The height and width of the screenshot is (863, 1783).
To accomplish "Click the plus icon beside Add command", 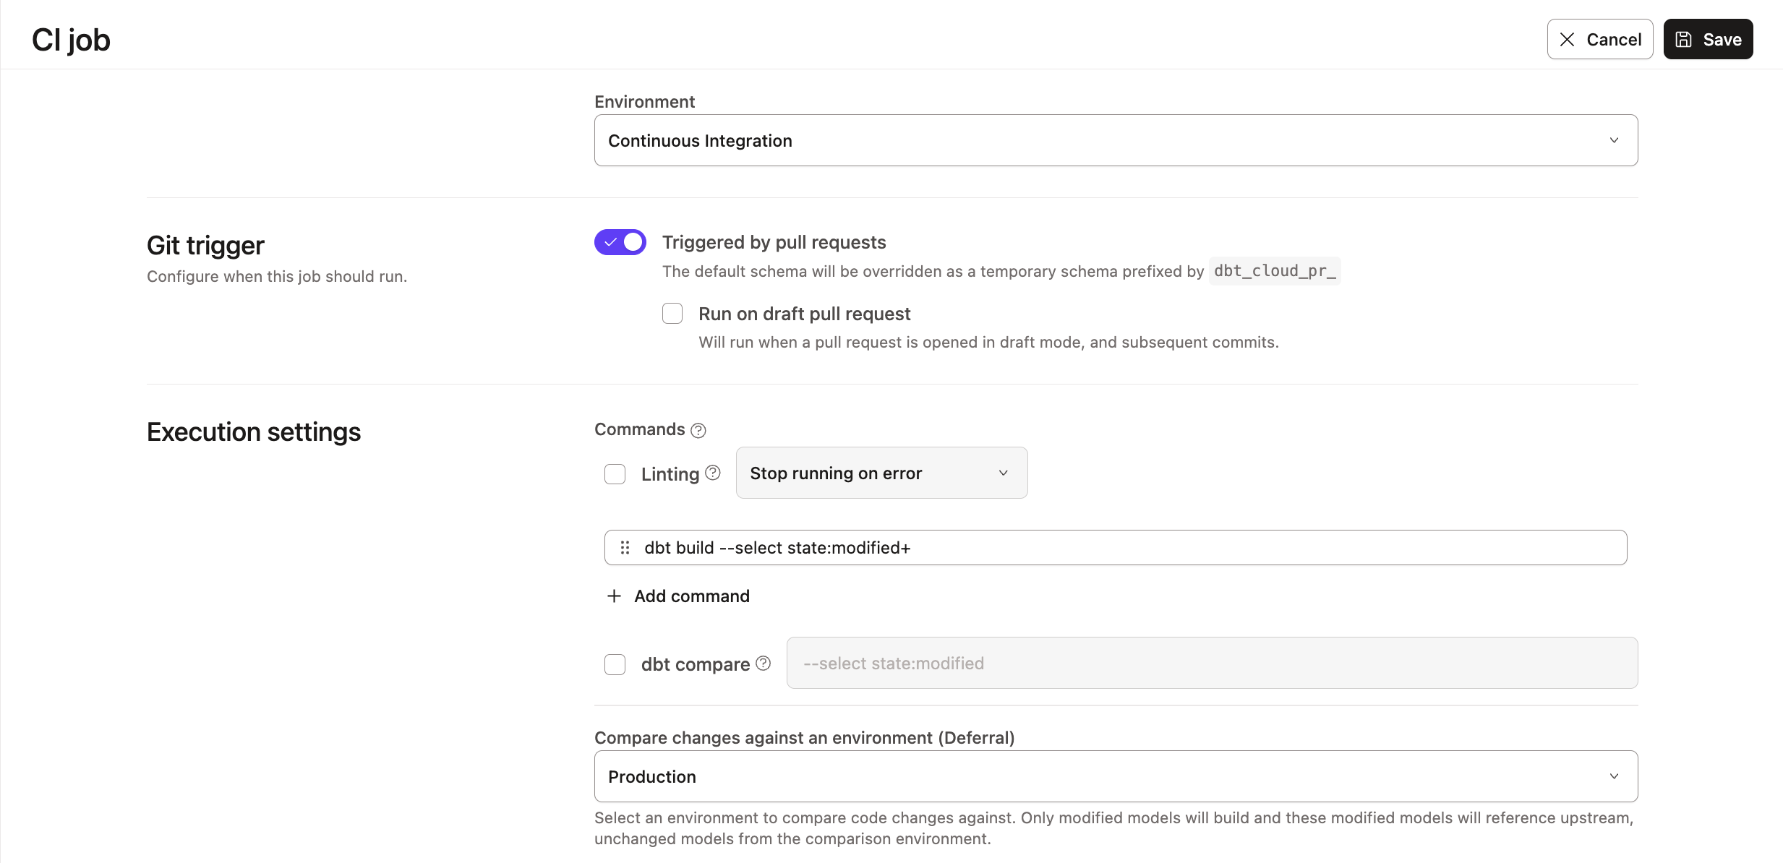I will pyautogui.click(x=614, y=596).
